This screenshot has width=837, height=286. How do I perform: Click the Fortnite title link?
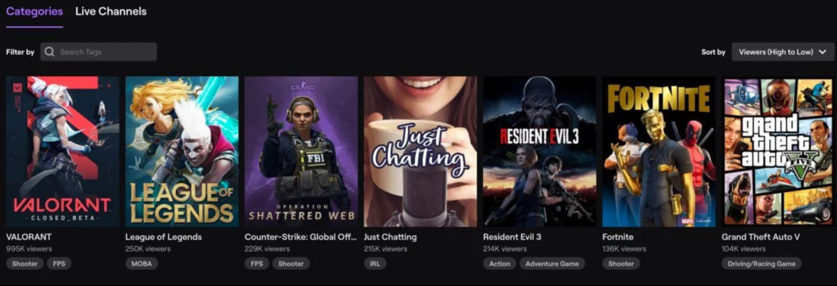[x=618, y=237]
